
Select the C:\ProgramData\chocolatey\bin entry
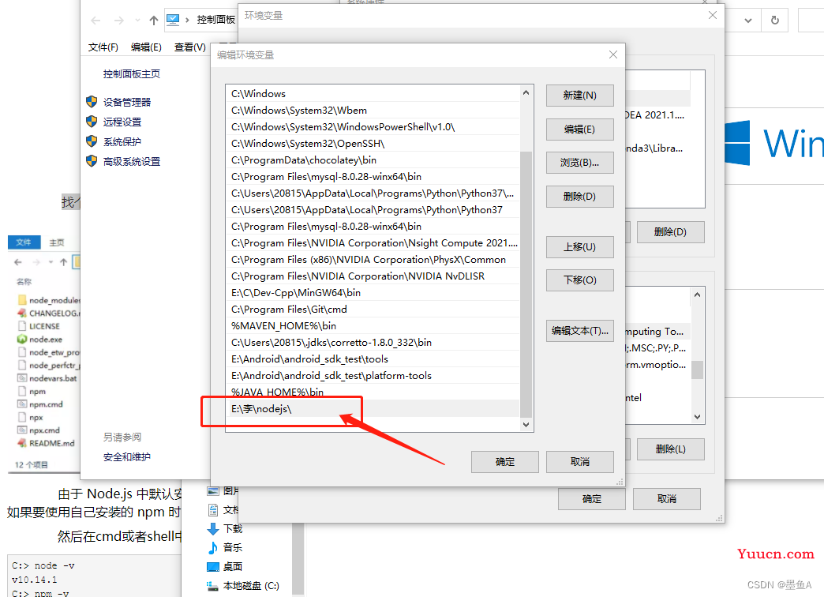point(373,160)
